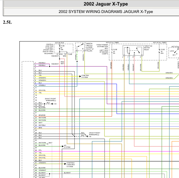Click the "A/C SYSTEM" reference label
Screen dimensions: 179x178
tap(67, 146)
